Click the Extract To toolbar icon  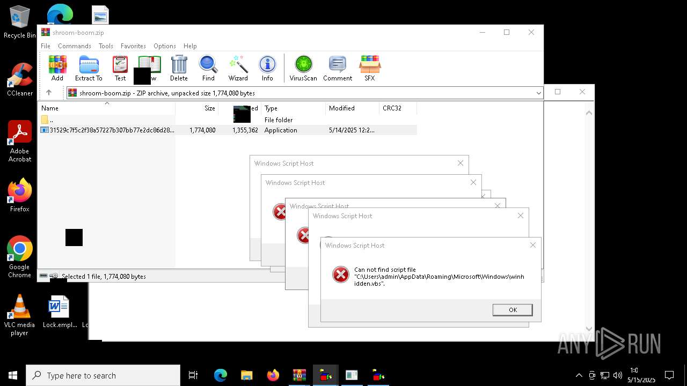[89, 68]
